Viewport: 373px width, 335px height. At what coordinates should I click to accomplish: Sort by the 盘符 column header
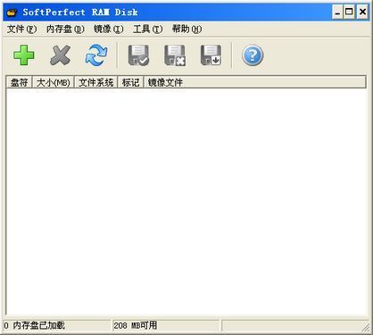click(x=19, y=82)
